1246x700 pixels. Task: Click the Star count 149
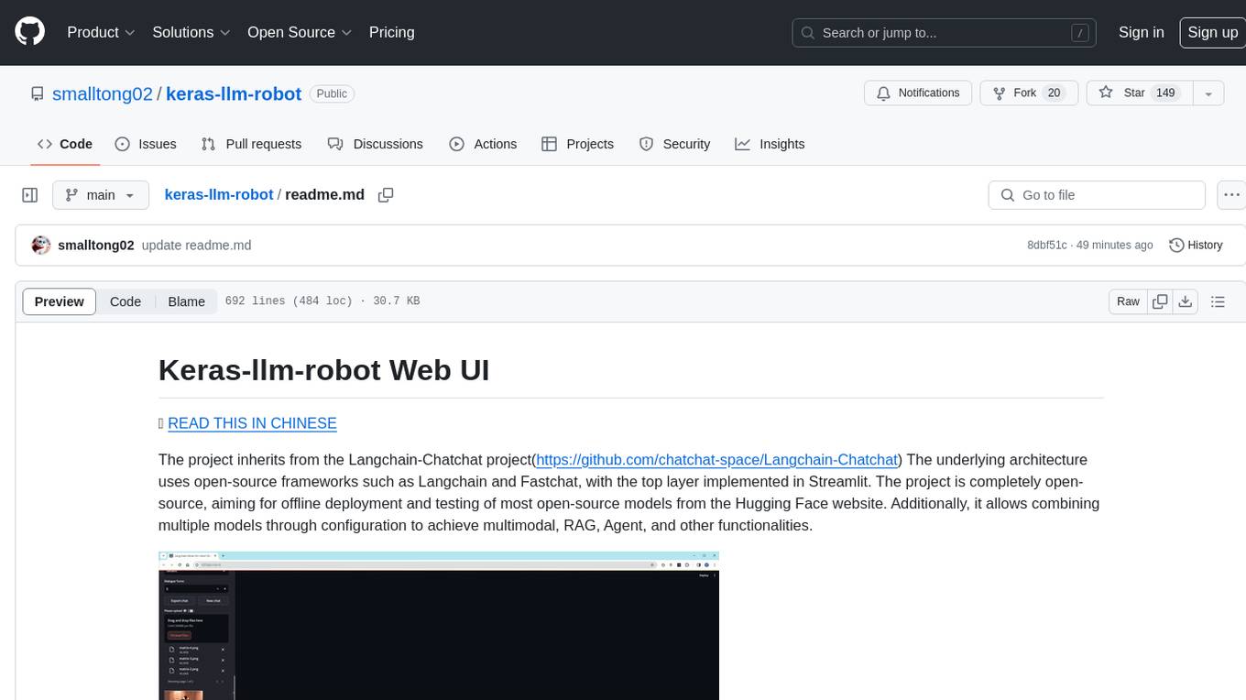(x=1165, y=93)
